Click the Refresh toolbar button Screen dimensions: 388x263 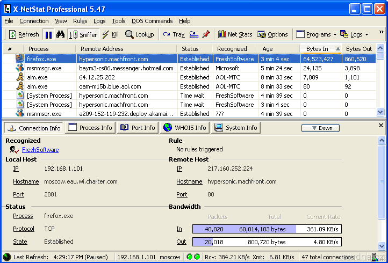click(24, 34)
